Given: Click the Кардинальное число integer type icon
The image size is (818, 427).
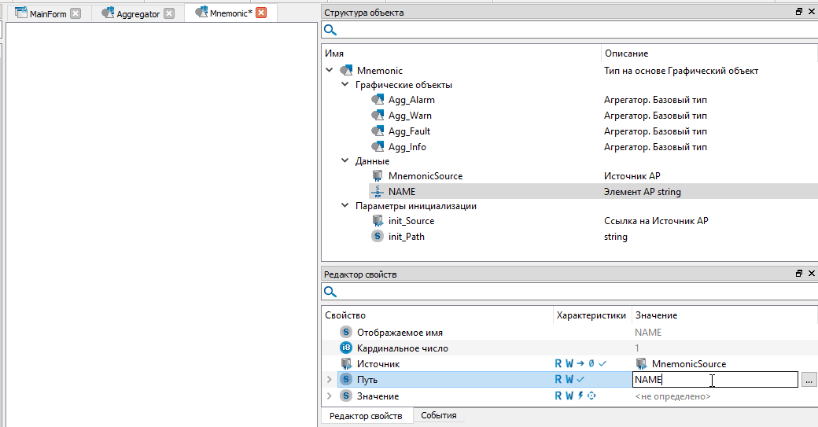Looking at the screenshot, I should (345, 348).
